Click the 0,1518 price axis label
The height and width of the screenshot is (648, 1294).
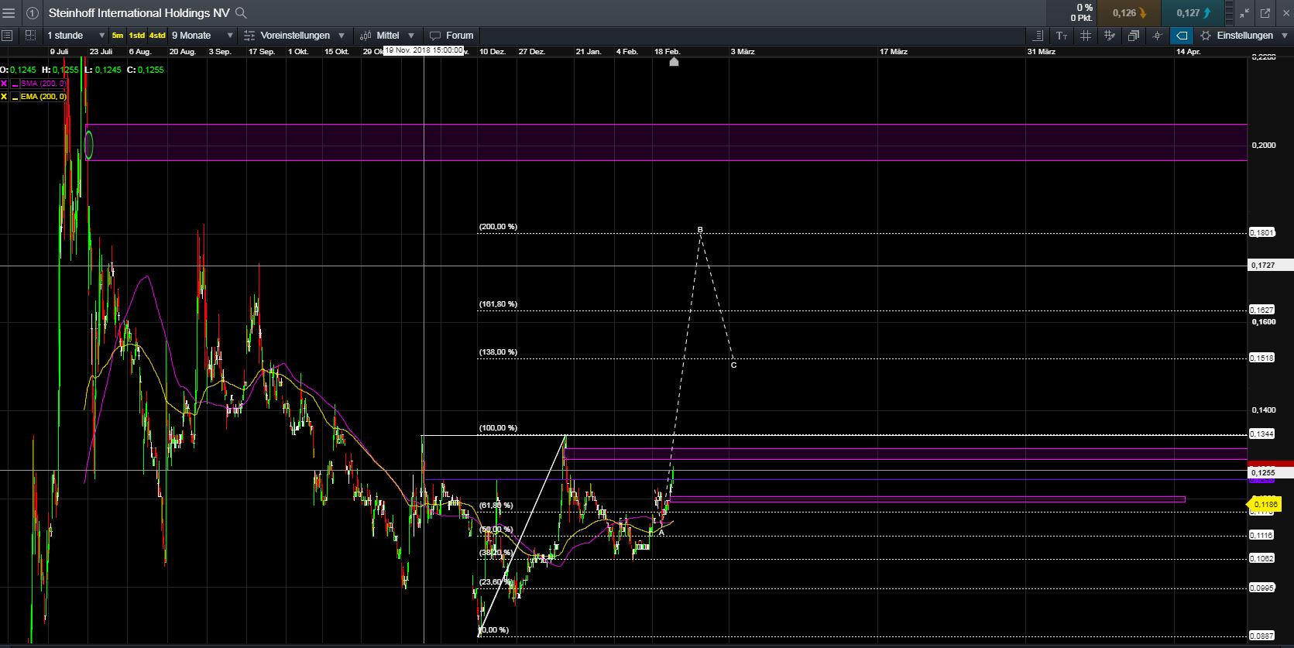1261,358
